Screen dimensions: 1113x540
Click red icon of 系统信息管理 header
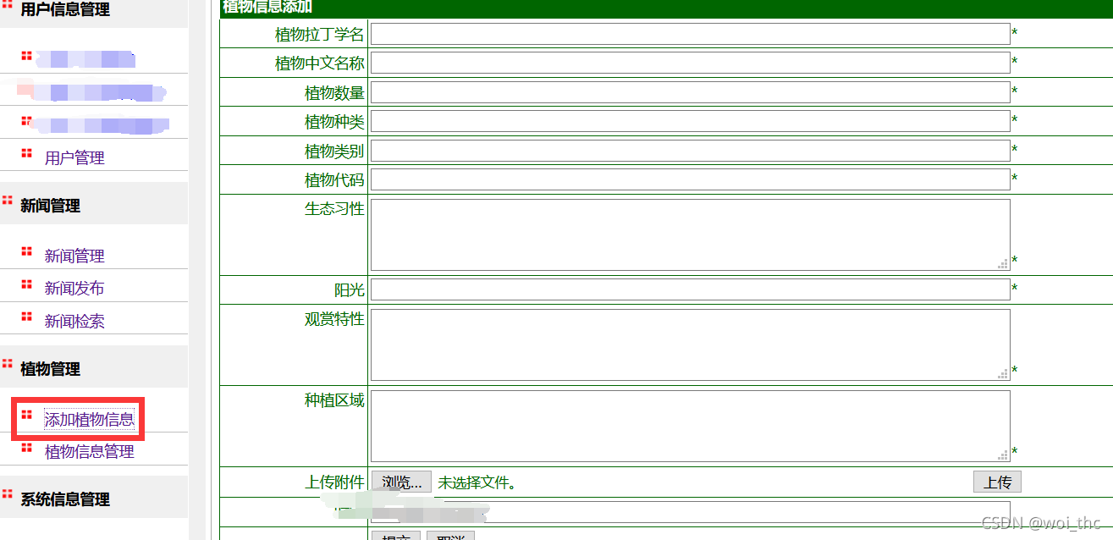click(x=8, y=493)
